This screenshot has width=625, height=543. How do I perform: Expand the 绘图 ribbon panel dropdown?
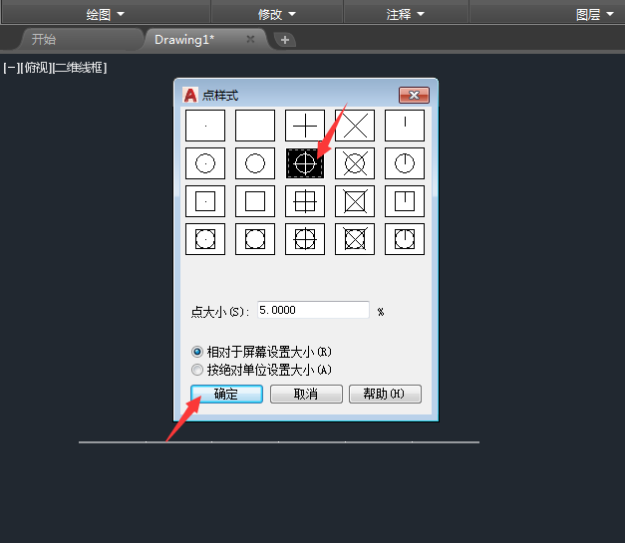point(106,14)
